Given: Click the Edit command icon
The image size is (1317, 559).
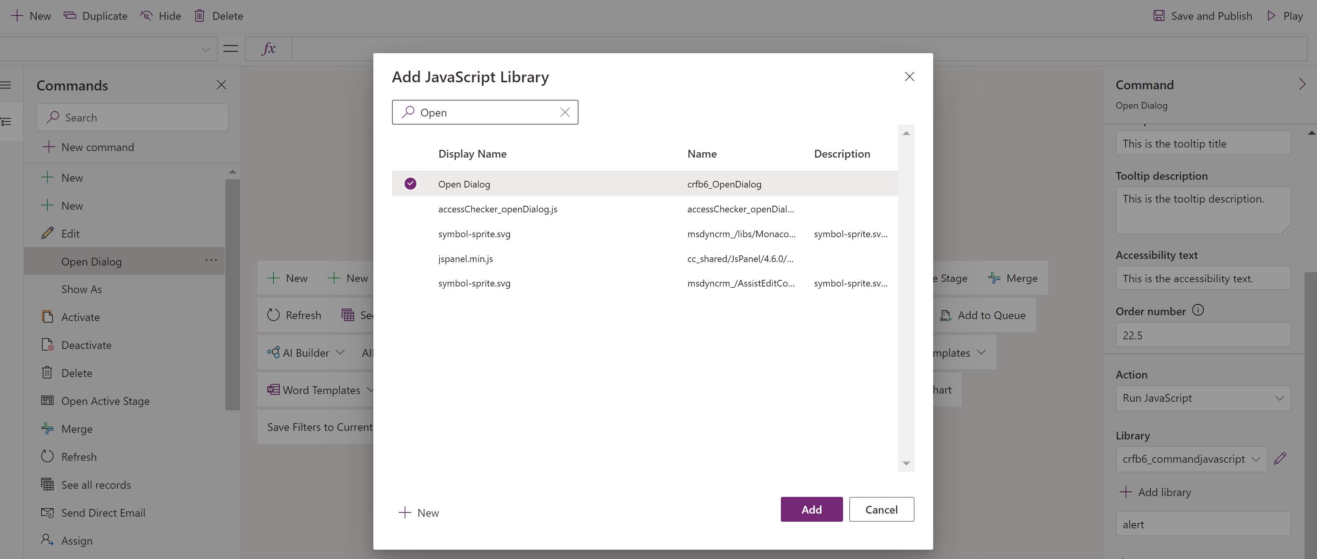Looking at the screenshot, I should tap(48, 233).
